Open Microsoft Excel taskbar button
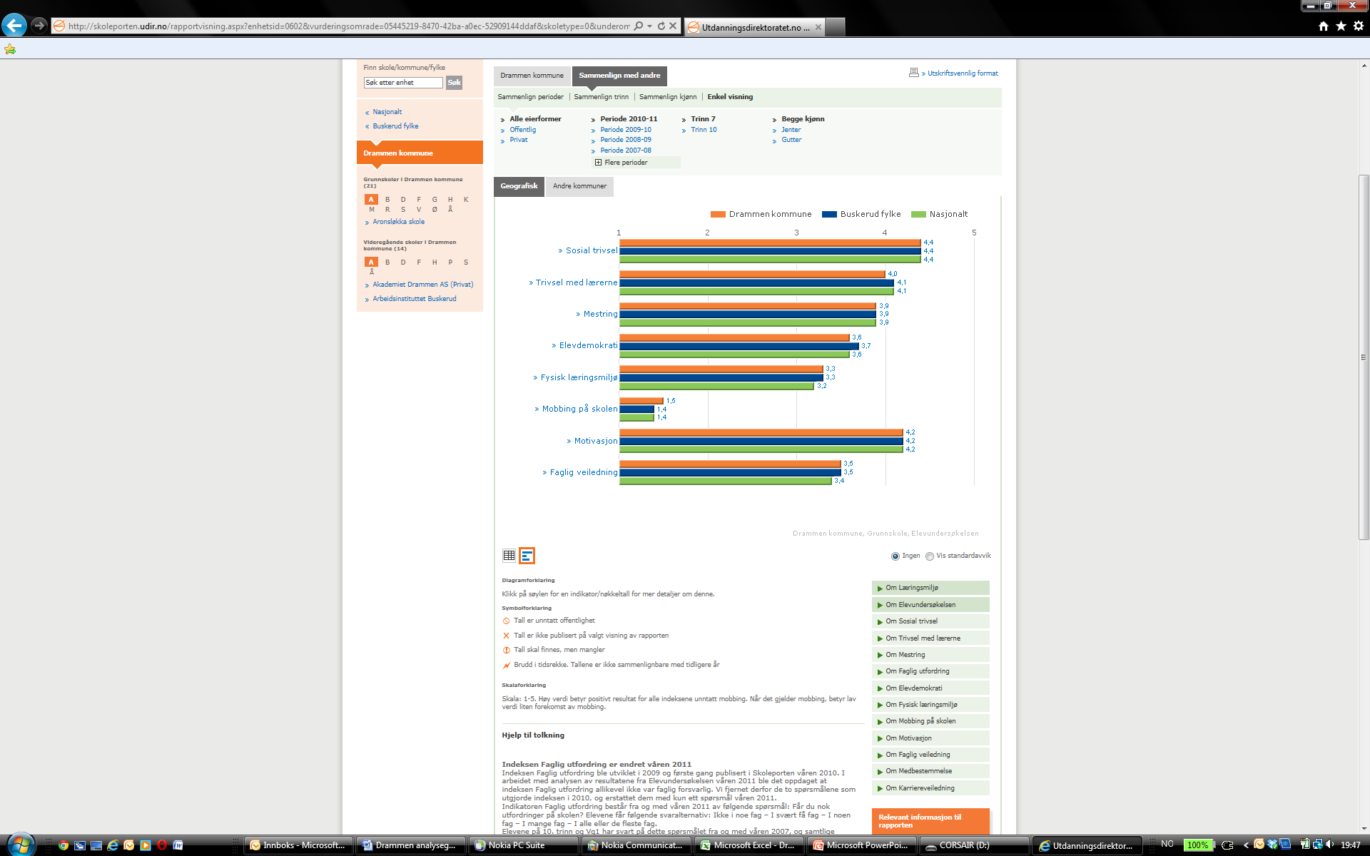Screen dimensions: 1370x856 (751, 845)
